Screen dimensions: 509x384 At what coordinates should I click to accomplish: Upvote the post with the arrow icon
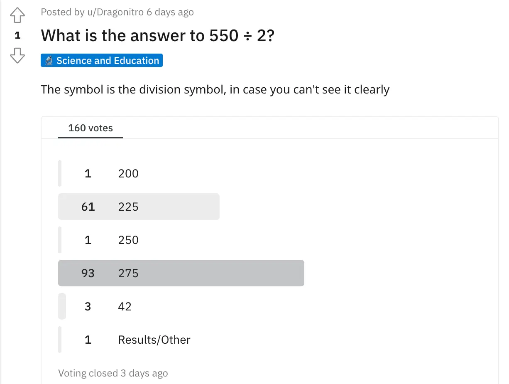17,15
